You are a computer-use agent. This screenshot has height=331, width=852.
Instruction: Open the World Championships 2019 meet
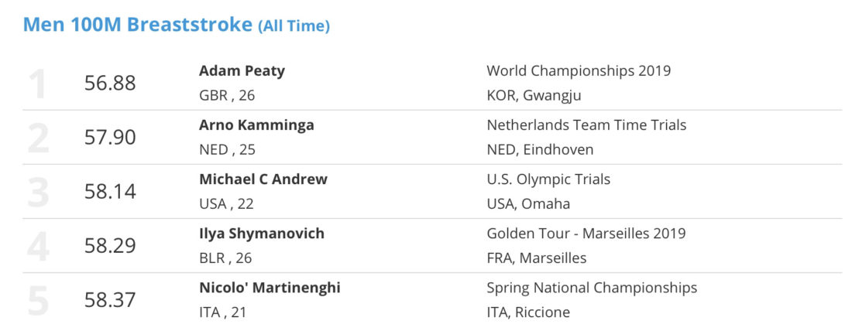579,71
